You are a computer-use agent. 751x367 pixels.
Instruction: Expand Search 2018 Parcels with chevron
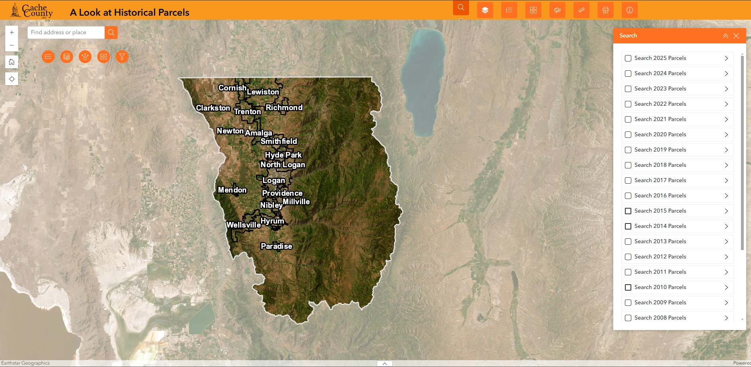pos(726,165)
